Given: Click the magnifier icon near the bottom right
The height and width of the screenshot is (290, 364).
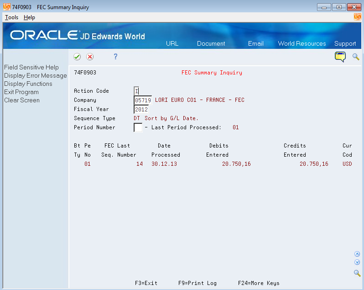Looking at the screenshot, I should [x=357, y=273].
